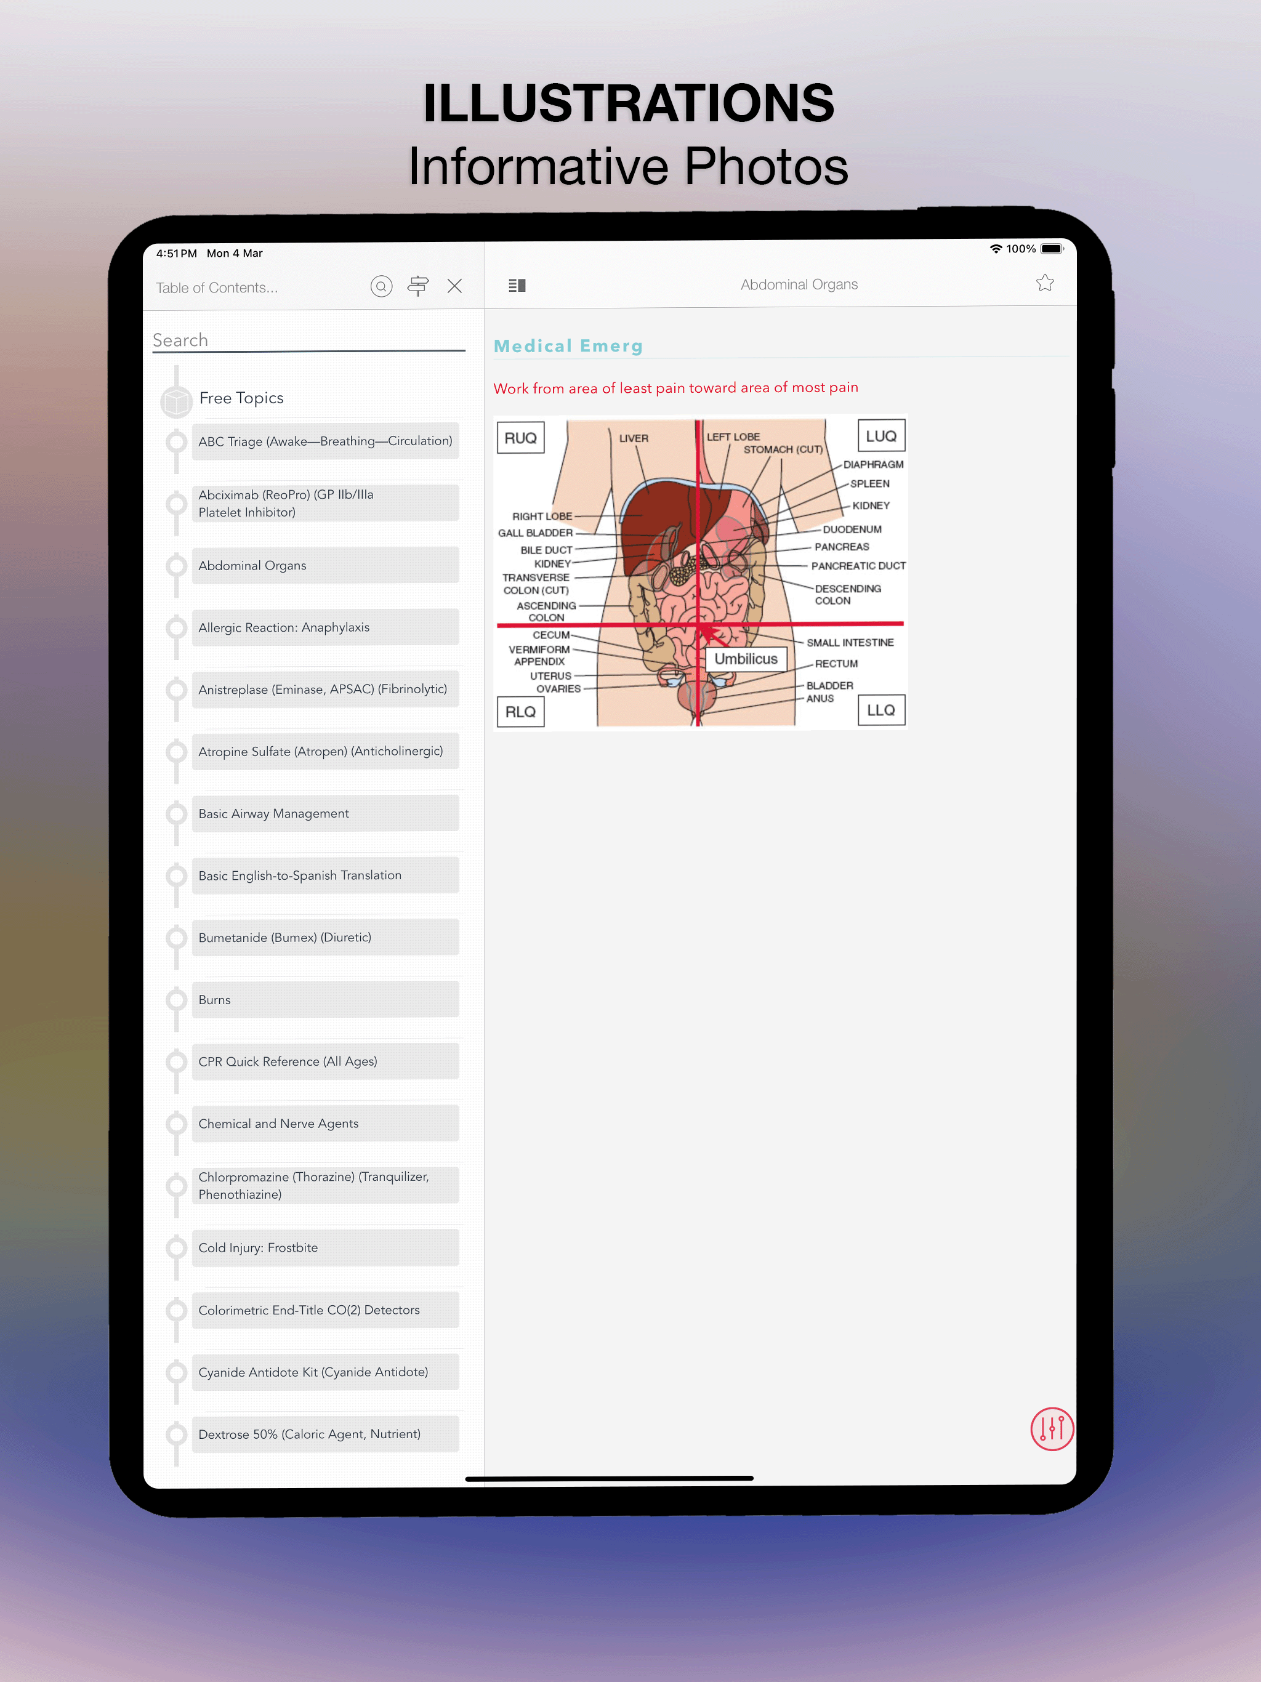Open Colorimetric End-Title CO(2) Detectors topic
The image size is (1261, 1682).
(326, 1310)
